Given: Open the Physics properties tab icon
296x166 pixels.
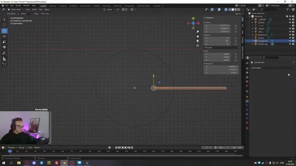Looking at the screenshot, I should coord(247,110).
